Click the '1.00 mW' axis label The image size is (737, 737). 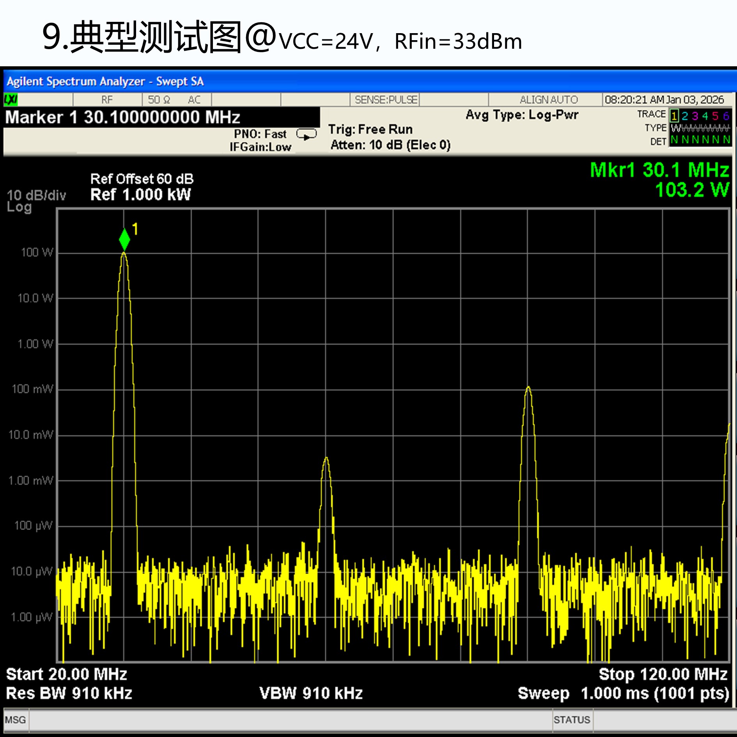[31, 480]
